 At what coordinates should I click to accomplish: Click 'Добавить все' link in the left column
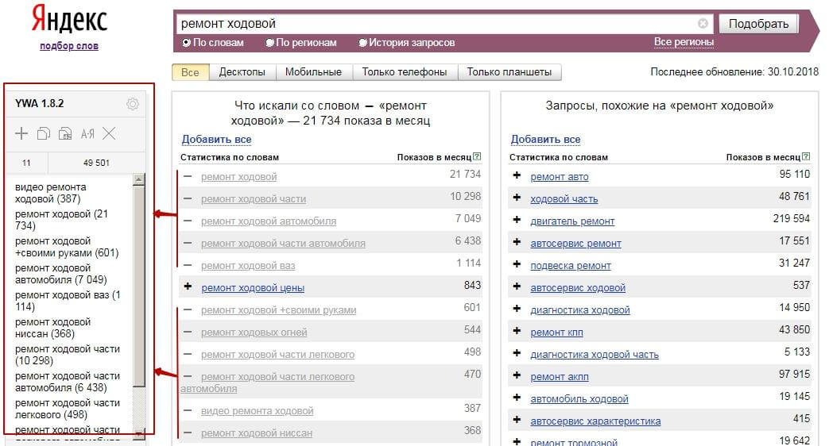click(216, 140)
